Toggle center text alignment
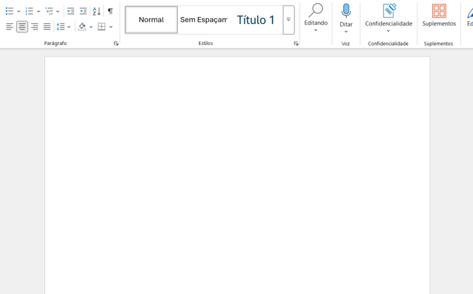 (22, 27)
